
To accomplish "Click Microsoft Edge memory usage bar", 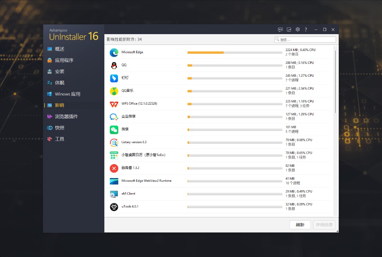I will click(x=235, y=53).
